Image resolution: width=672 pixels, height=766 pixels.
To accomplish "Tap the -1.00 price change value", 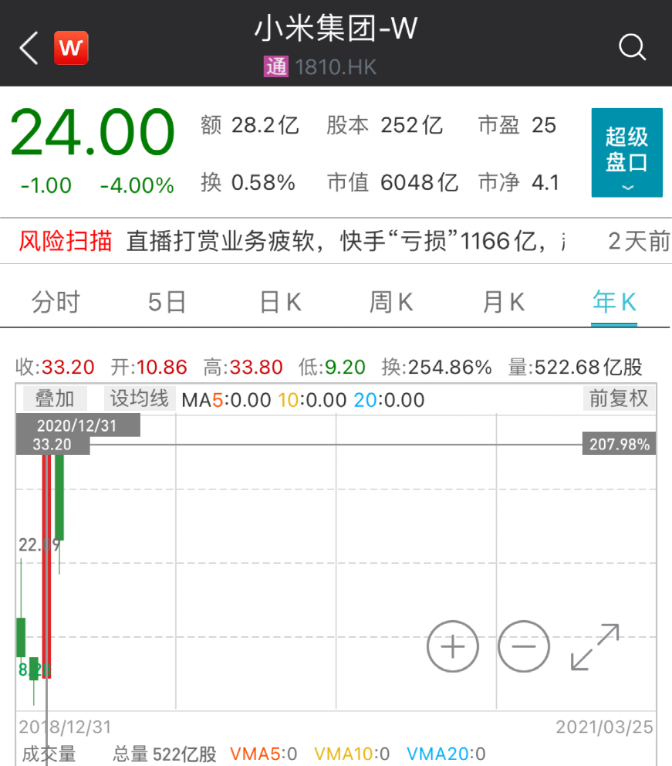I will tap(46, 185).
